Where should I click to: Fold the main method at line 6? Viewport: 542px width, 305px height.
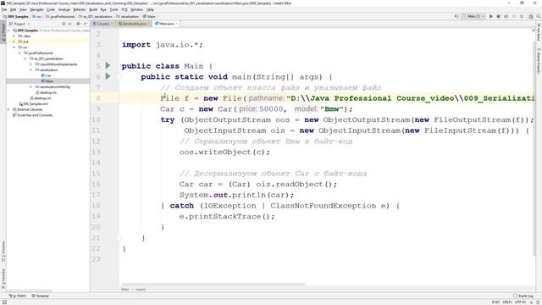click(x=119, y=77)
